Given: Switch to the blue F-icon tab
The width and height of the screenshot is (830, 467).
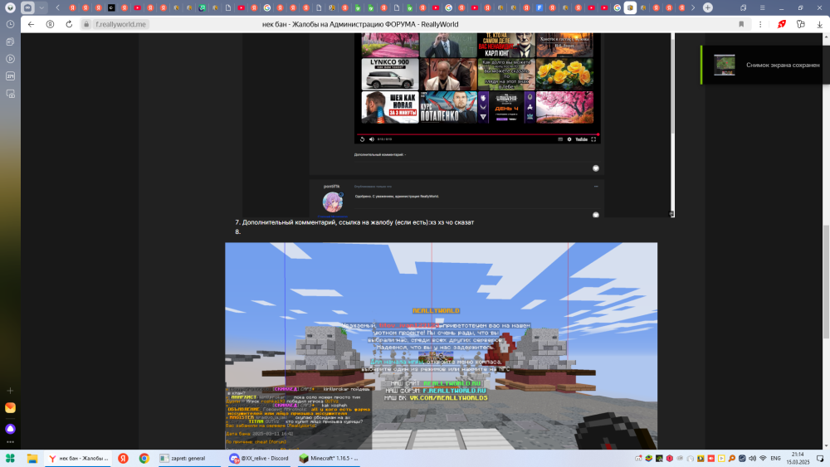Looking at the screenshot, I should coord(539,8).
